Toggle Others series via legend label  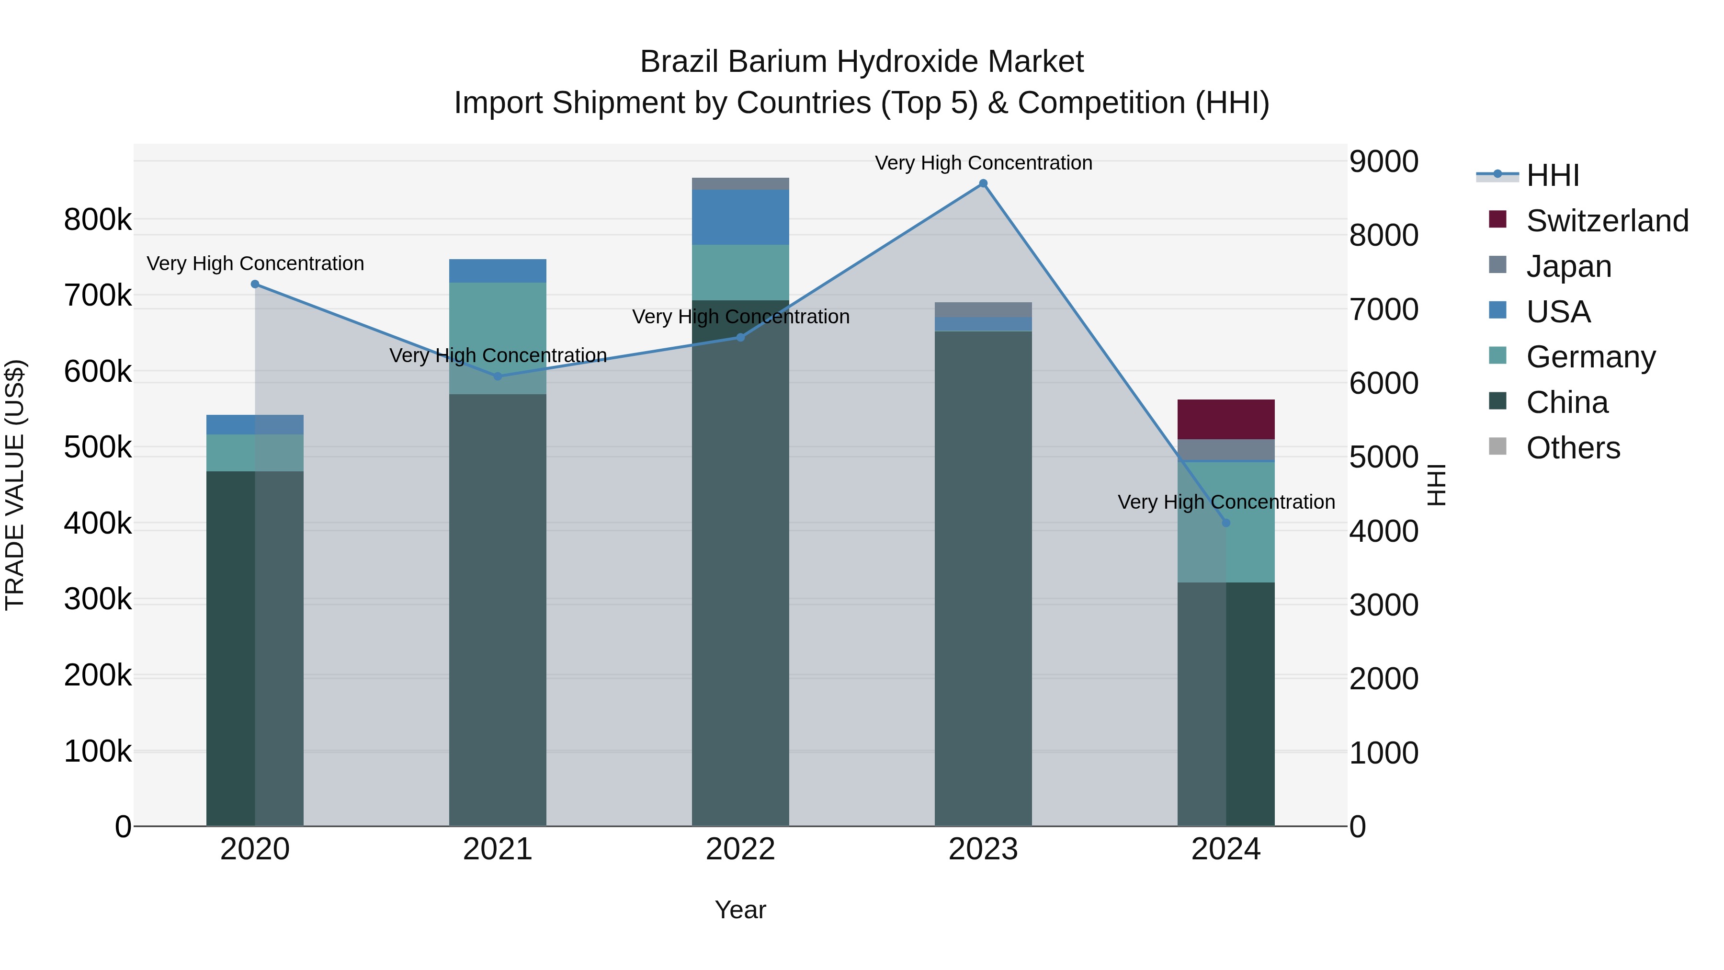[1574, 448]
